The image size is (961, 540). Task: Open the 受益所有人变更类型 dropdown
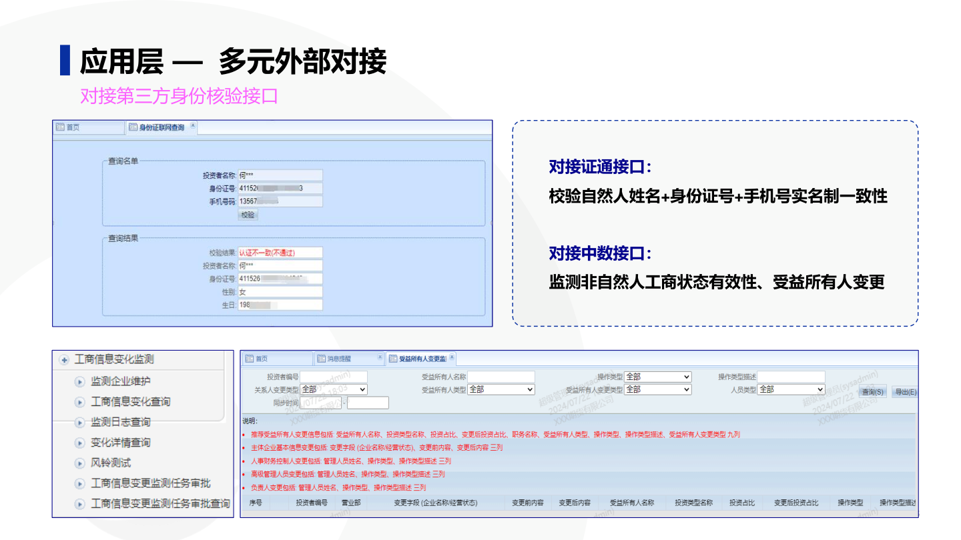coord(657,389)
